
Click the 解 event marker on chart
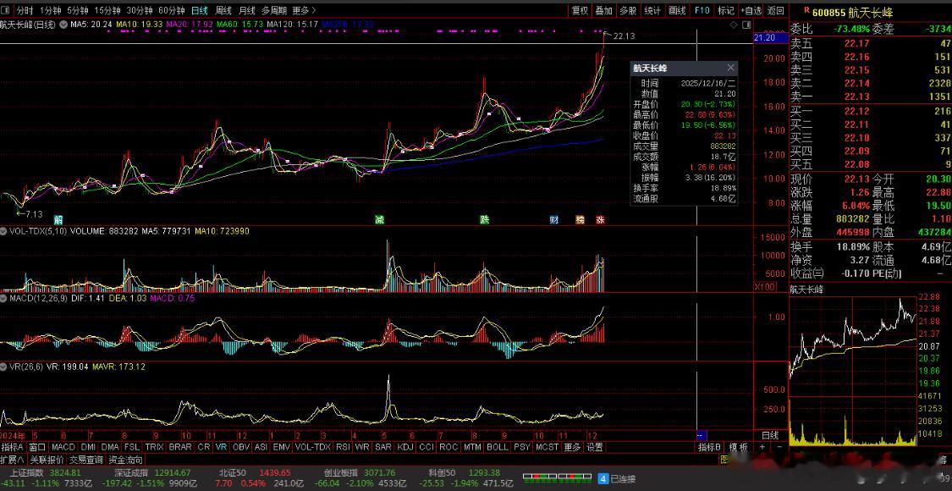58,219
